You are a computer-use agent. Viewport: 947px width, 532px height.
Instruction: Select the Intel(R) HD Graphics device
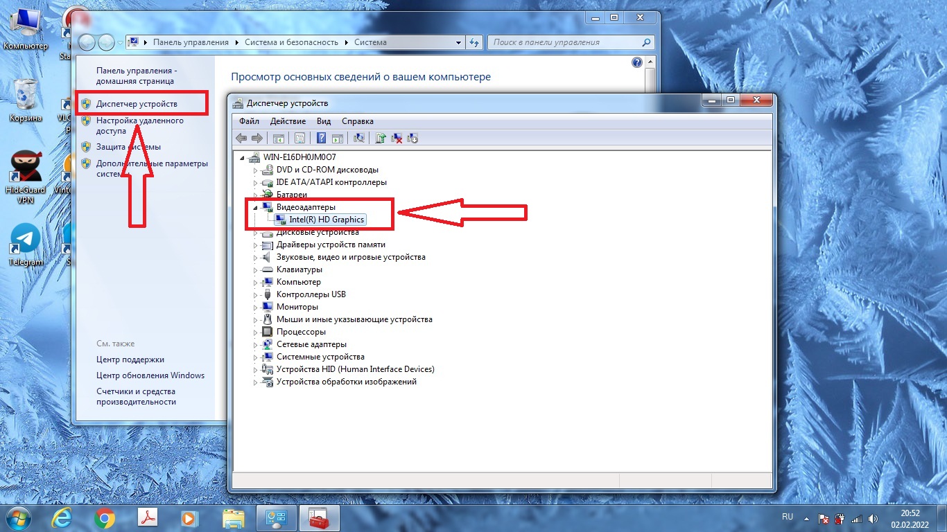pyautogui.click(x=327, y=220)
